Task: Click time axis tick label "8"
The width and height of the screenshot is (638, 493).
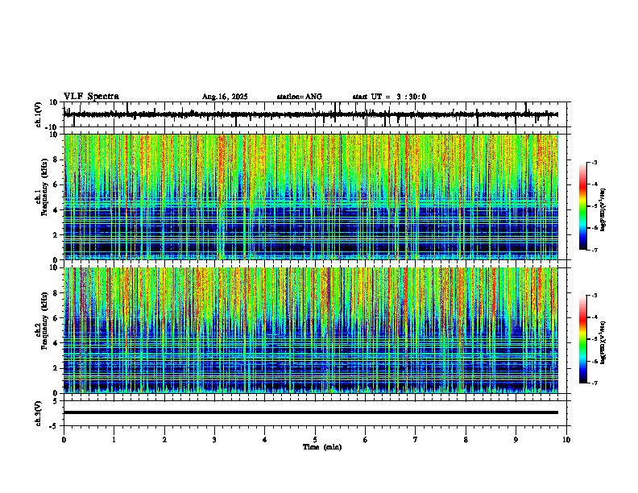Action: [466, 440]
